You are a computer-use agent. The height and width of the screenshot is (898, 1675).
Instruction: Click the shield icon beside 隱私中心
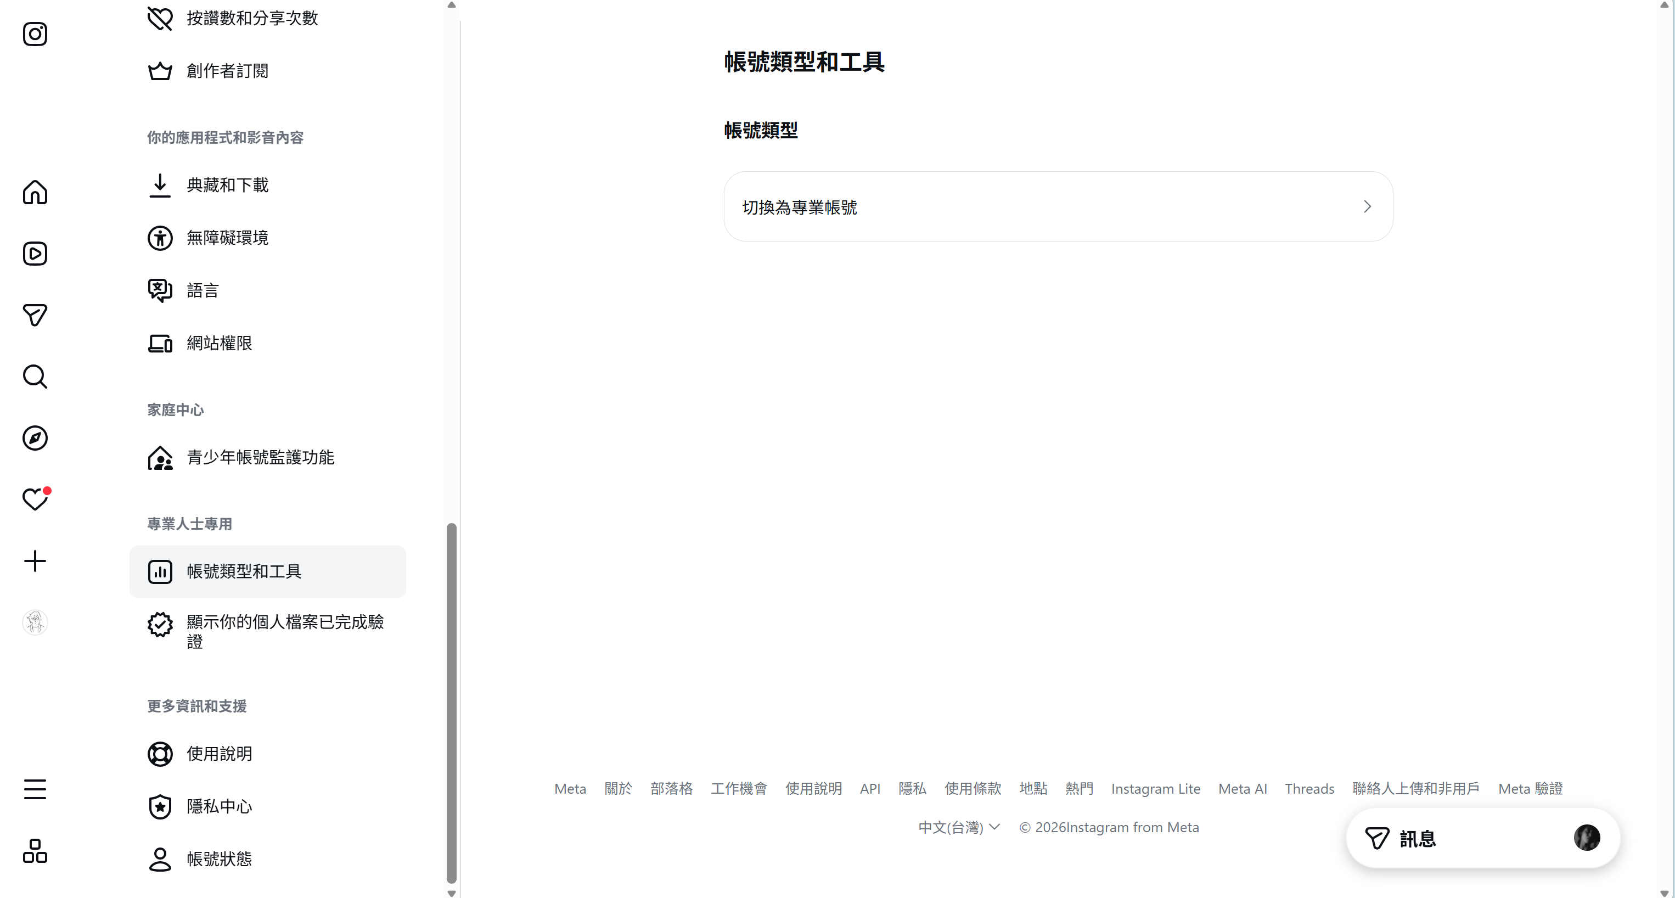pyautogui.click(x=160, y=807)
